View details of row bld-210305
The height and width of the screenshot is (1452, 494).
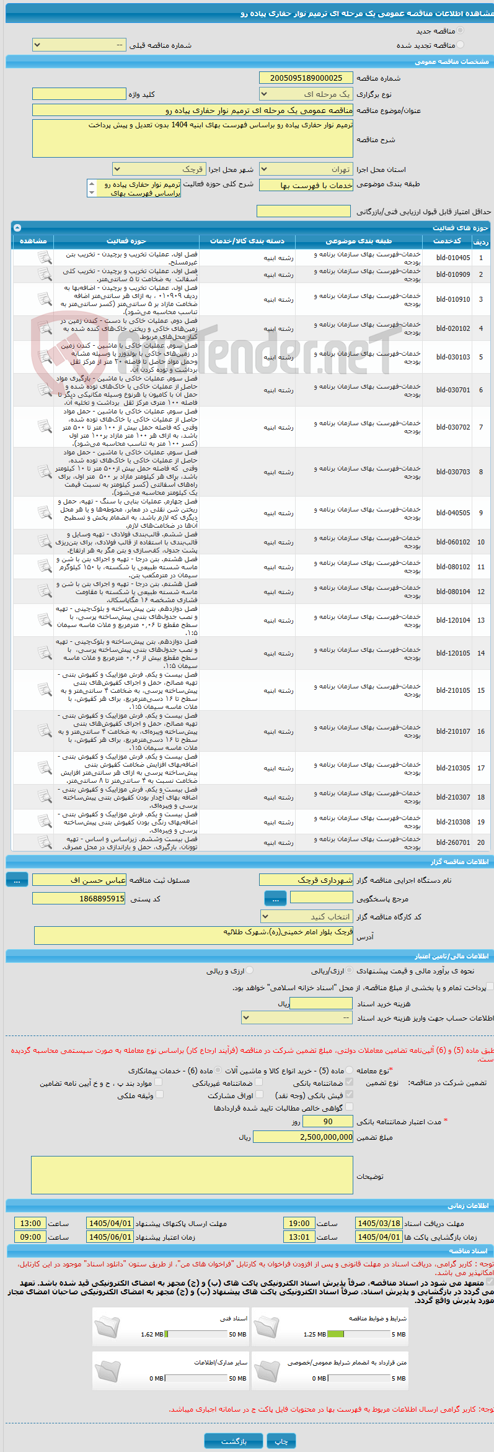pyautogui.click(x=45, y=768)
